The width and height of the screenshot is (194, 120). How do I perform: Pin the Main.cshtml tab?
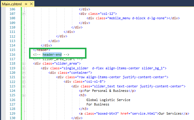click(x=26, y=4)
